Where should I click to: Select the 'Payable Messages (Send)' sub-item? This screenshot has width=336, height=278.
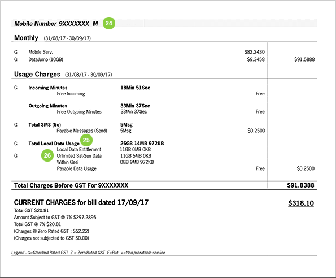82,131
